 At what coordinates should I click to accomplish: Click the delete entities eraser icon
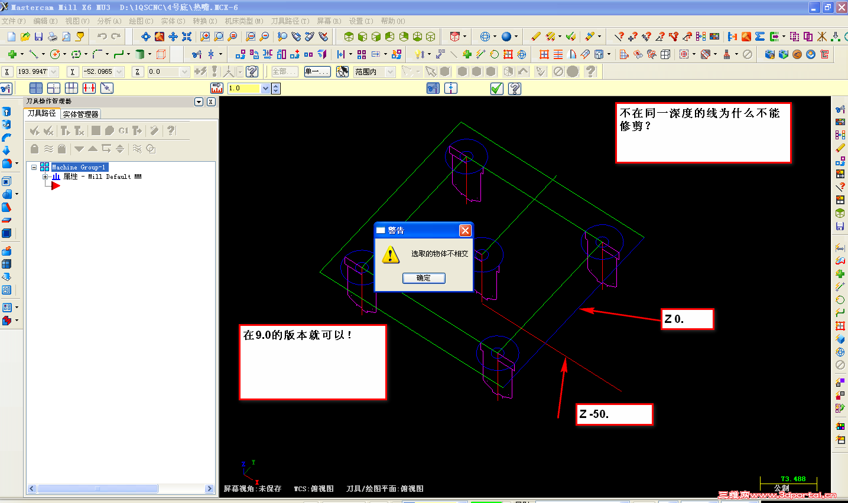537,37
